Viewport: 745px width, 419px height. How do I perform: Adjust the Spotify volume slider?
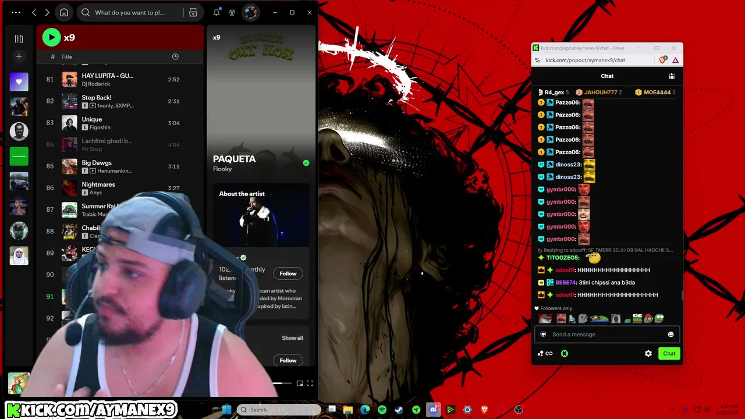point(282,383)
